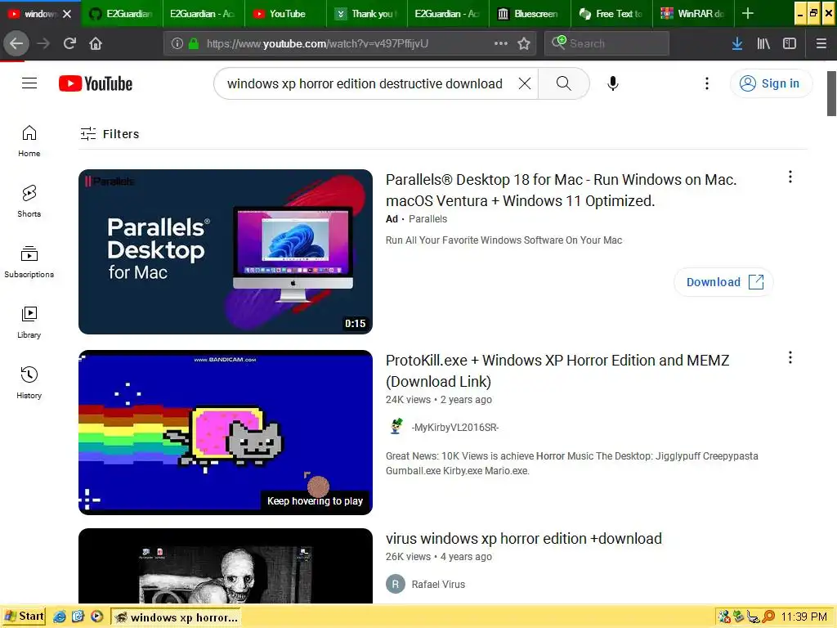This screenshot has height=628, width=837.
Task: Open YouTube settings three-dot menu
Action: (x=707, y=83)
